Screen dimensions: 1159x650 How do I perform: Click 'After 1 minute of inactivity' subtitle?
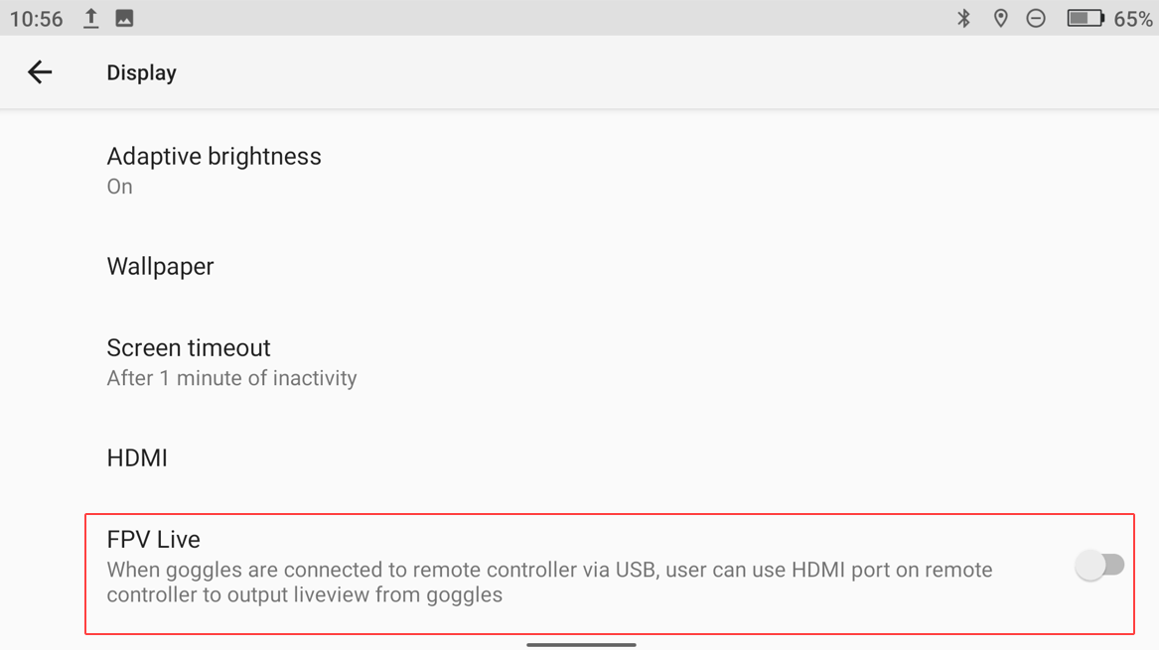coord(231,378)
